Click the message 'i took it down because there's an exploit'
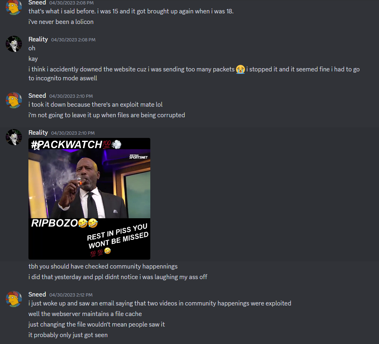The height and width of the screenshot is (344, 379). 95,105
